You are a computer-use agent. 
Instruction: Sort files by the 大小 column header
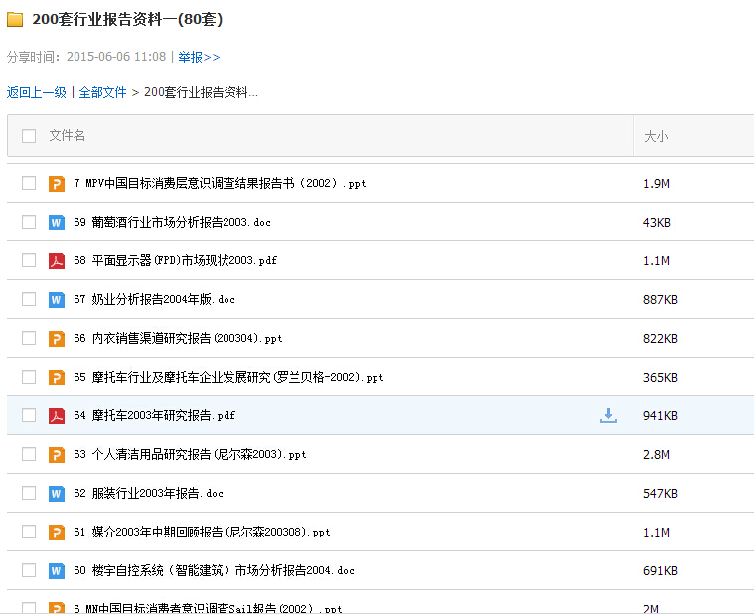(655, 136)
